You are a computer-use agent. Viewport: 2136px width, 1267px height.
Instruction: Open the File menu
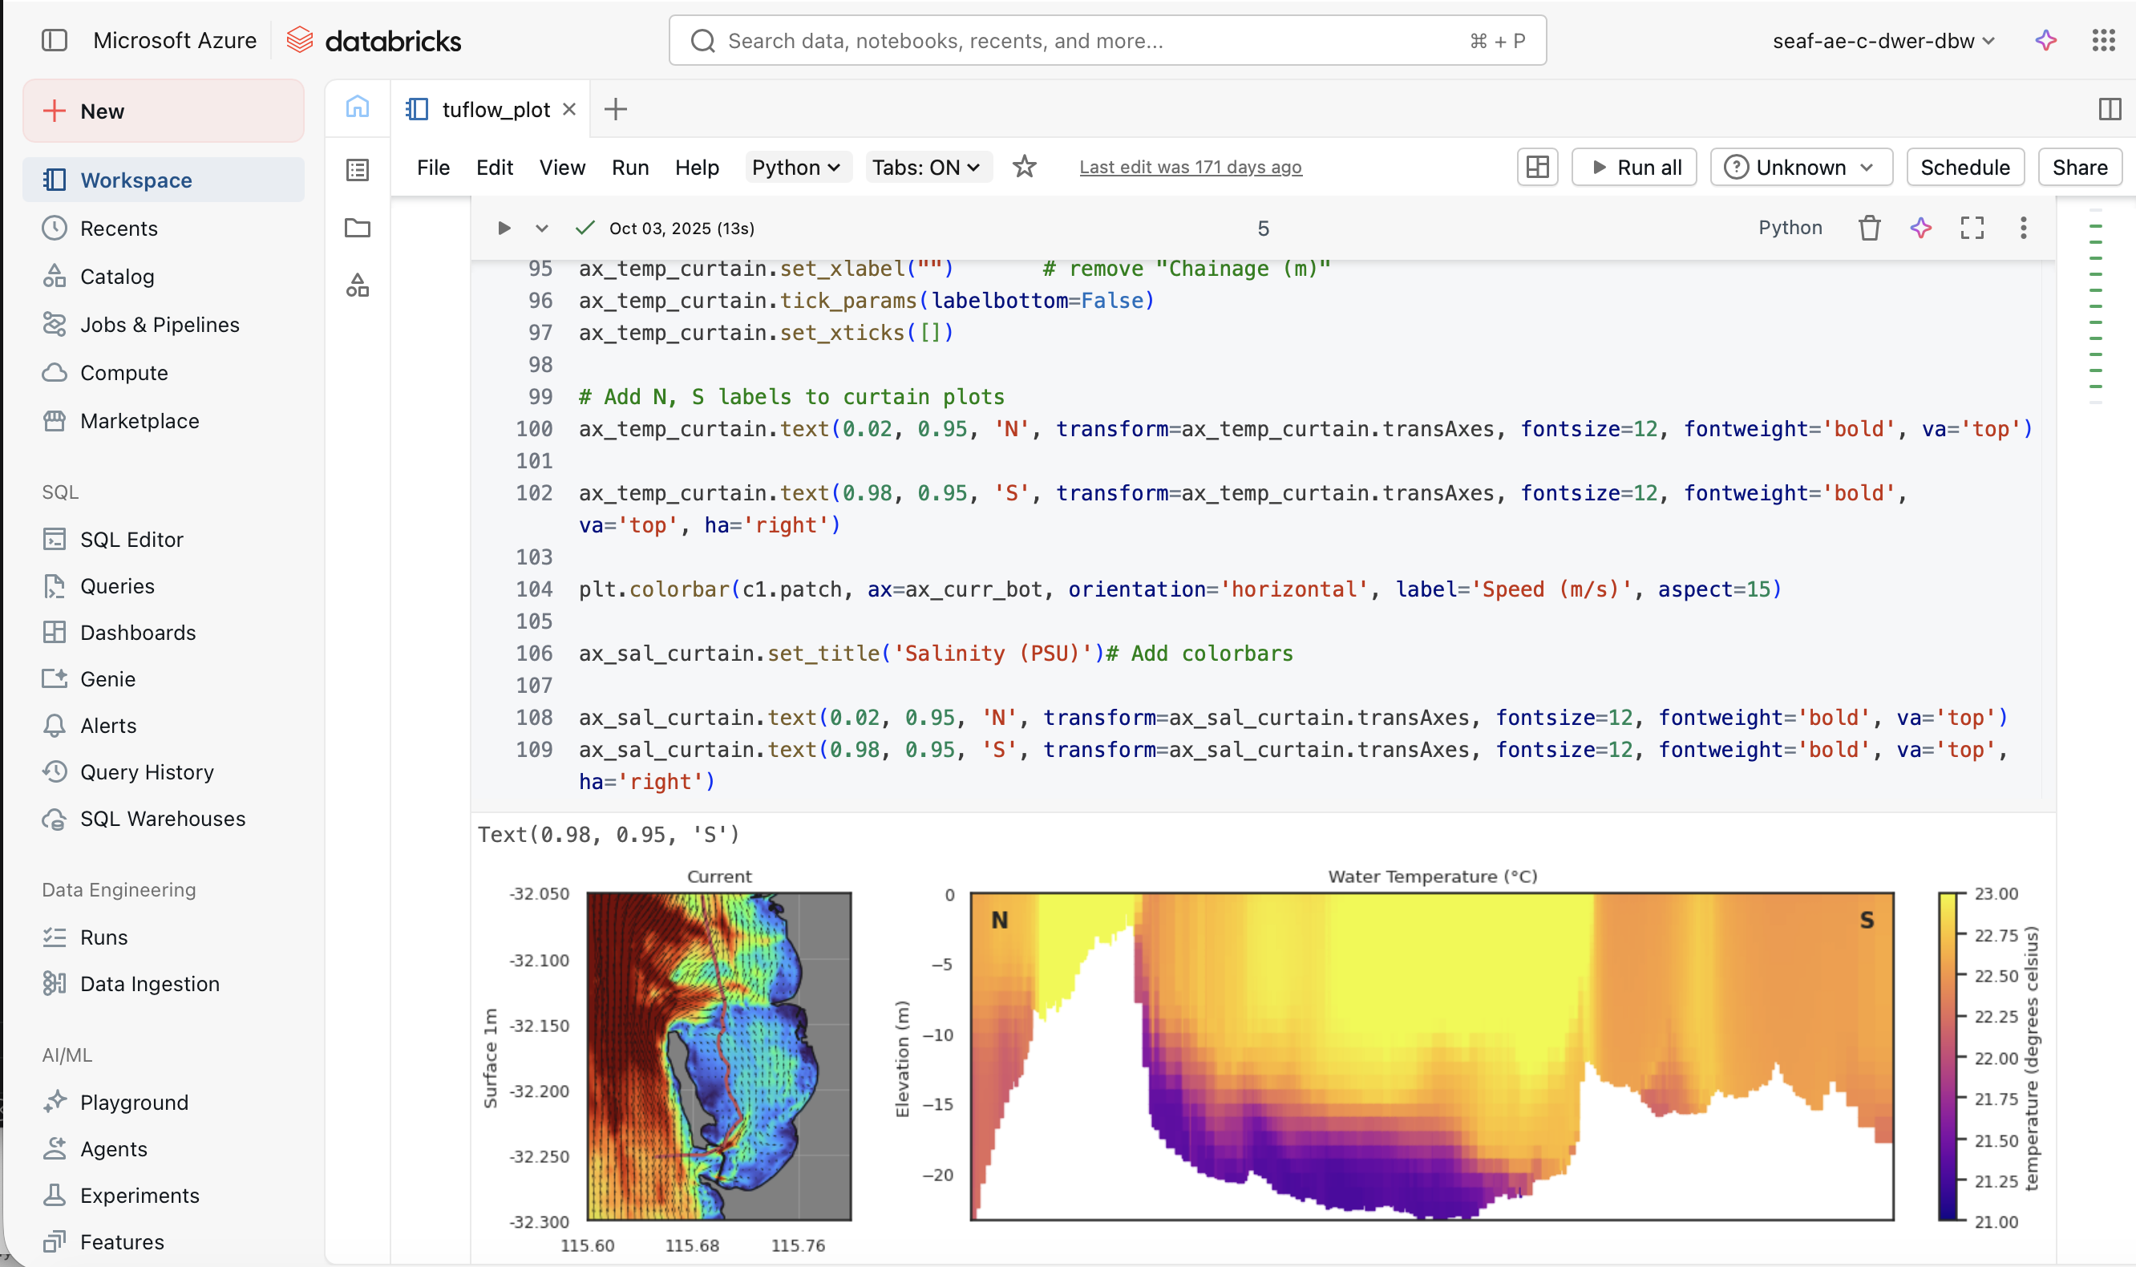[433, 168]
